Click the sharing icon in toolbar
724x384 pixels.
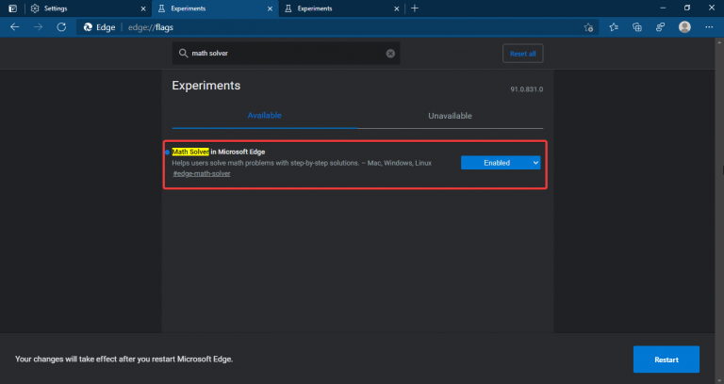[660, 27]
